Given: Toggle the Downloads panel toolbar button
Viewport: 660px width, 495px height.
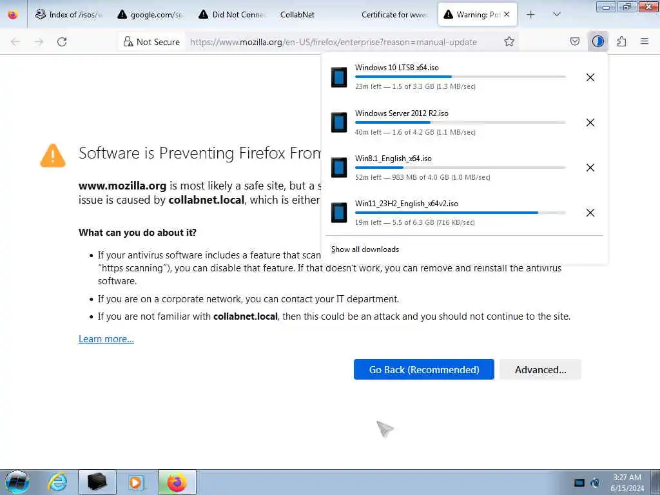Looking at the screenshot, I should [597, 41].
